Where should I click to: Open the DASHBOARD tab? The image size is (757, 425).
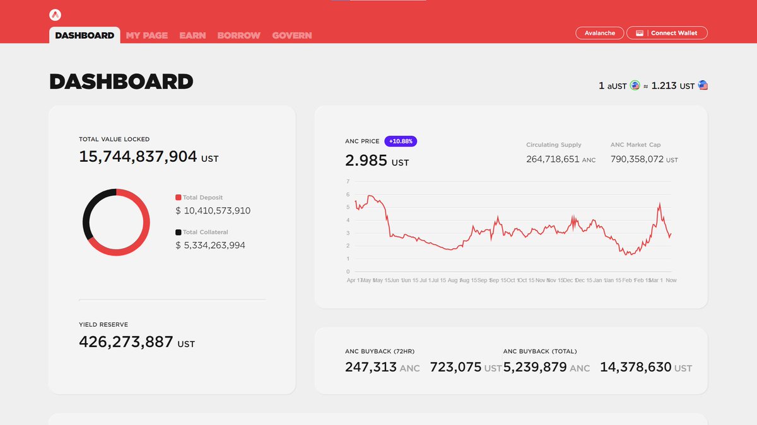85,35
